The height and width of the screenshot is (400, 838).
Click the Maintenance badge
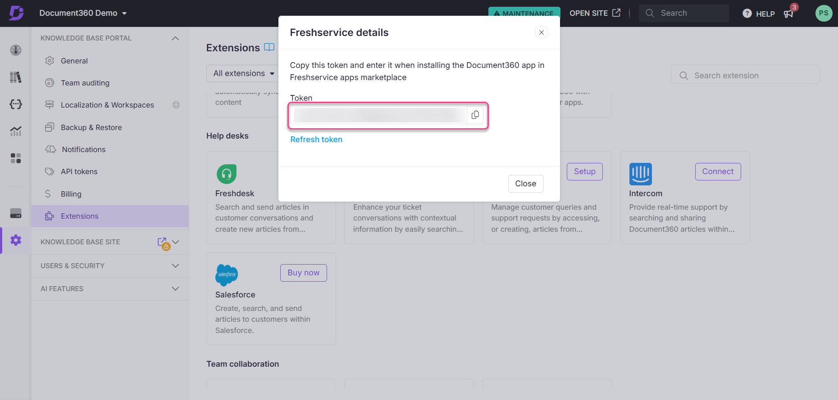[x=524, y=13]
